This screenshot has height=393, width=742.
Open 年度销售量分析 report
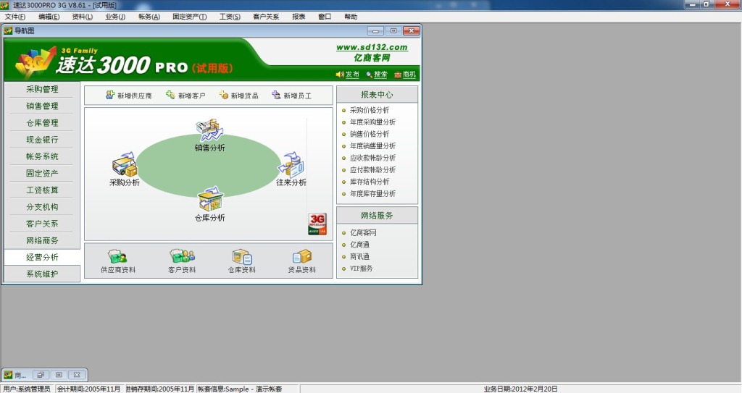point(372,146)
